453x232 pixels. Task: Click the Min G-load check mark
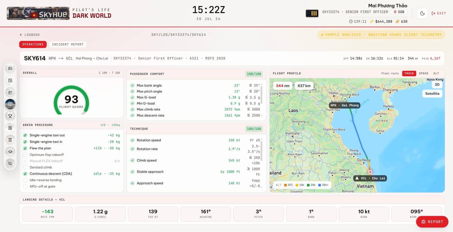[x=132, y=104]
